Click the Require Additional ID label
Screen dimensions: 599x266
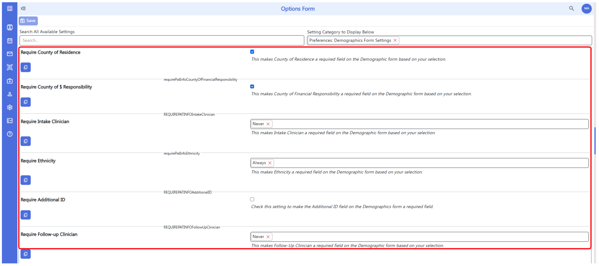point(43,200)
